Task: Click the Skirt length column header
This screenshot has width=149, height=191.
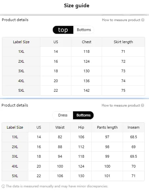Action: point(123,42)
